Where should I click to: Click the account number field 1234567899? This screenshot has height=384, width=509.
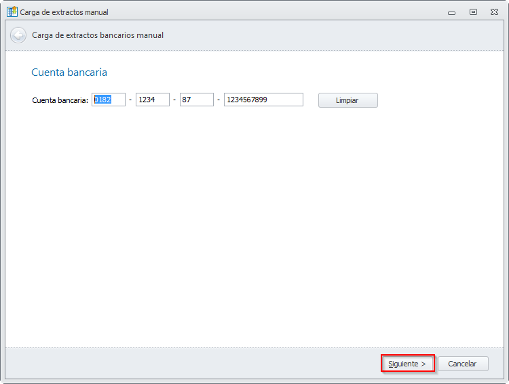coord(263,100)
